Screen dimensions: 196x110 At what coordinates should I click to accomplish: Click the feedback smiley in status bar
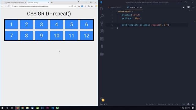(188, 104)
